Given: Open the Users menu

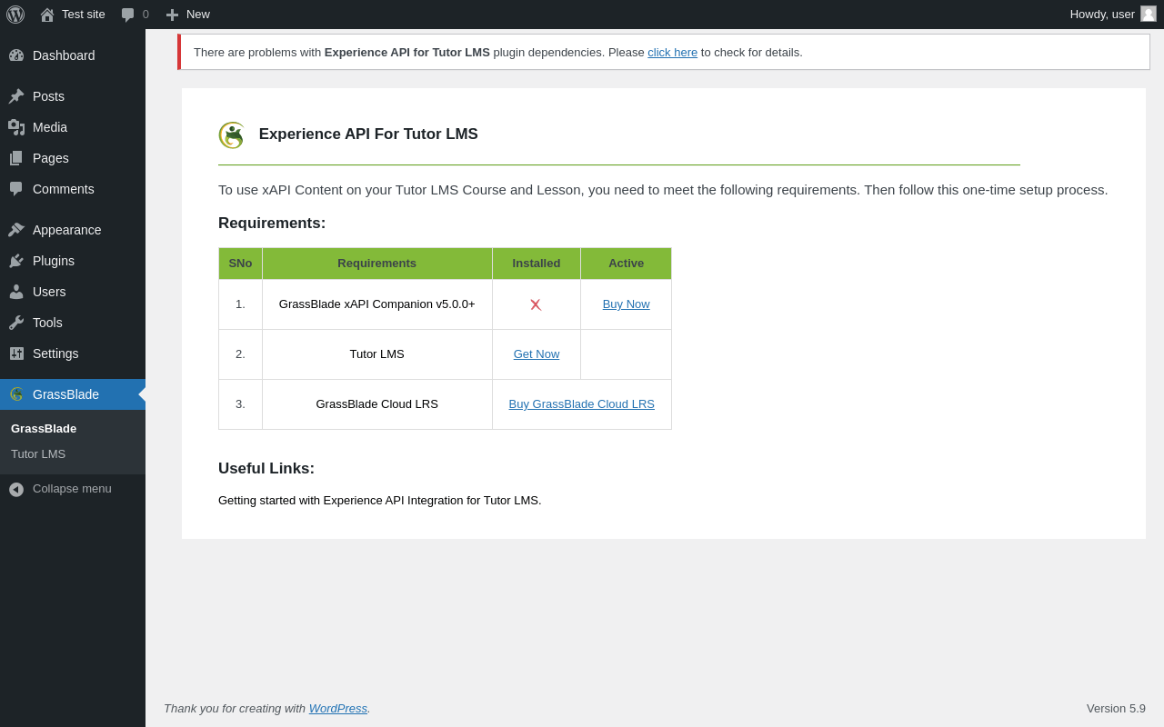Looking at the screenshot, I should pyautogui.click(x=73, y=292).
